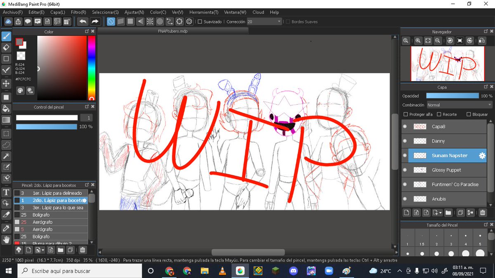
Task: Select the Lasso selection tool
Action: [6, 145]
